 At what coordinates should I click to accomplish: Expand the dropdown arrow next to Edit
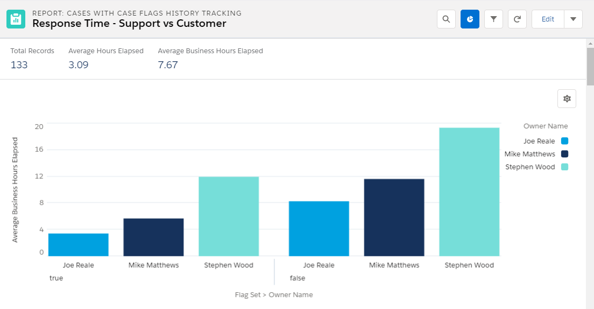[x=573, y=19]
